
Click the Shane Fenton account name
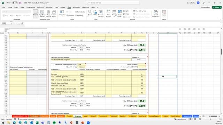pyautogui.click(x=191, y=3)
